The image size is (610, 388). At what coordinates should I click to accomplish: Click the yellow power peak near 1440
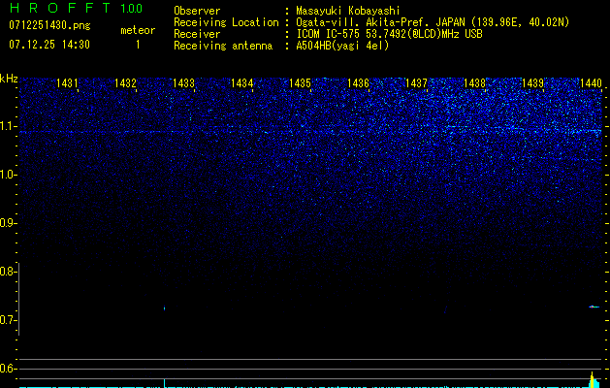tap(593, 379)
